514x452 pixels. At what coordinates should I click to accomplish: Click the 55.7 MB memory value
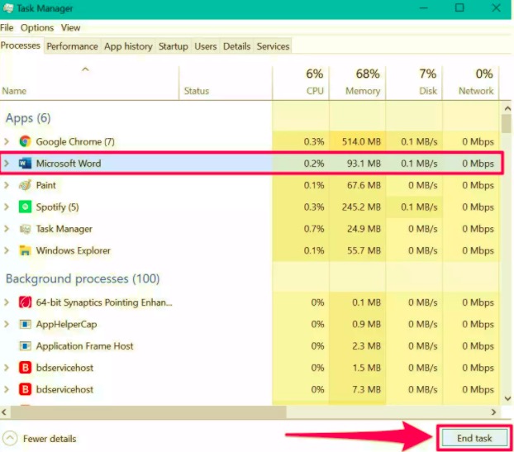[364, 250]
